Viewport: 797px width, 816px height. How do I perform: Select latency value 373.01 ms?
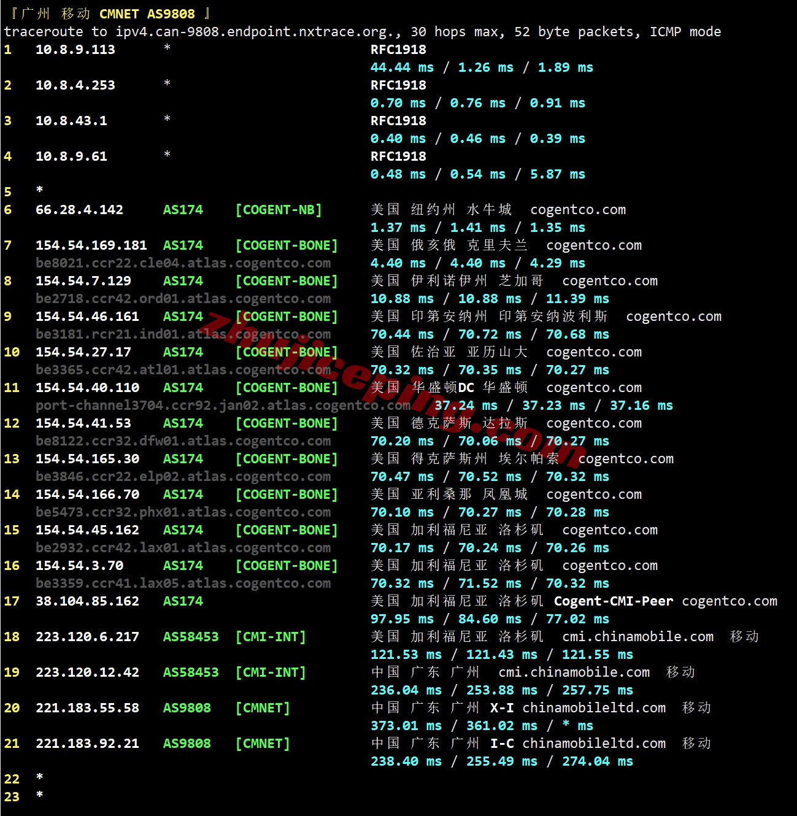[x=406, y=726]
